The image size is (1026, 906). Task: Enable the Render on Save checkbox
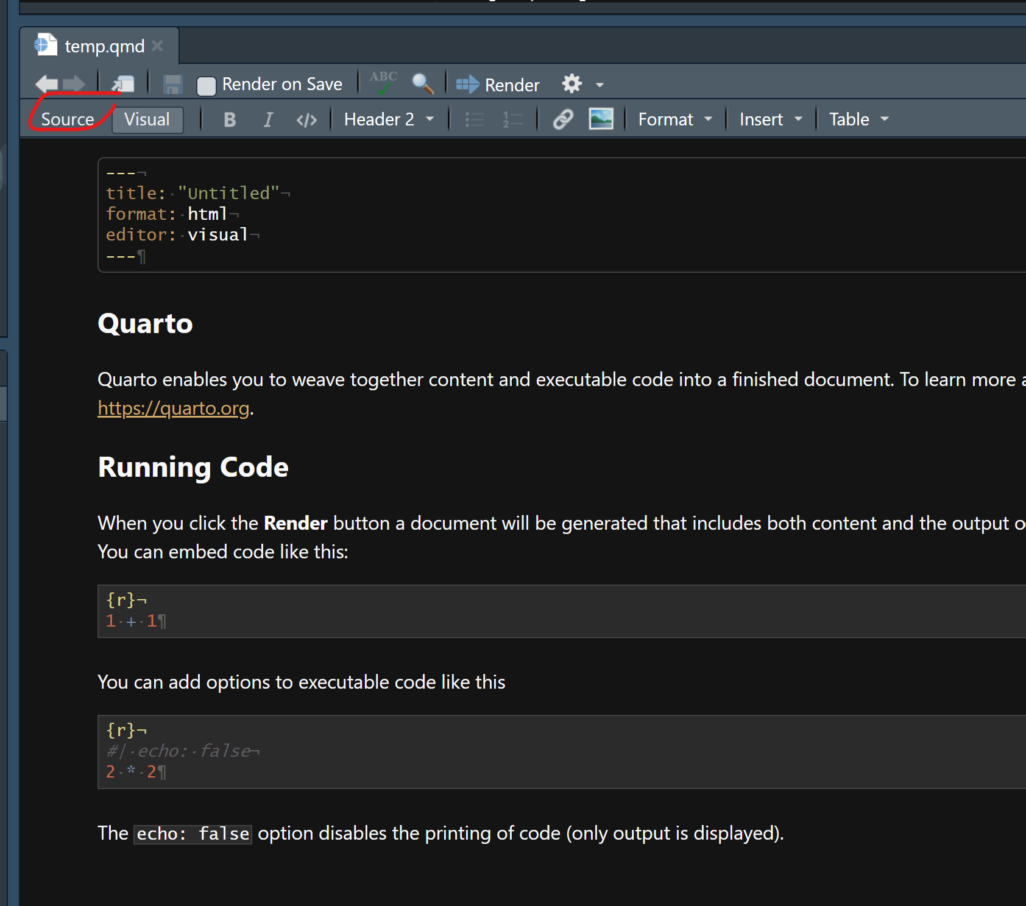pos(207,85)
